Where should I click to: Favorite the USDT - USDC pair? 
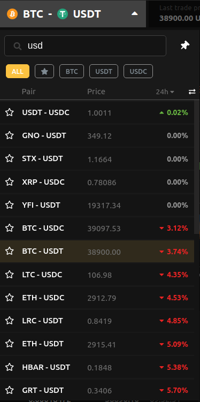pos(10,112)
